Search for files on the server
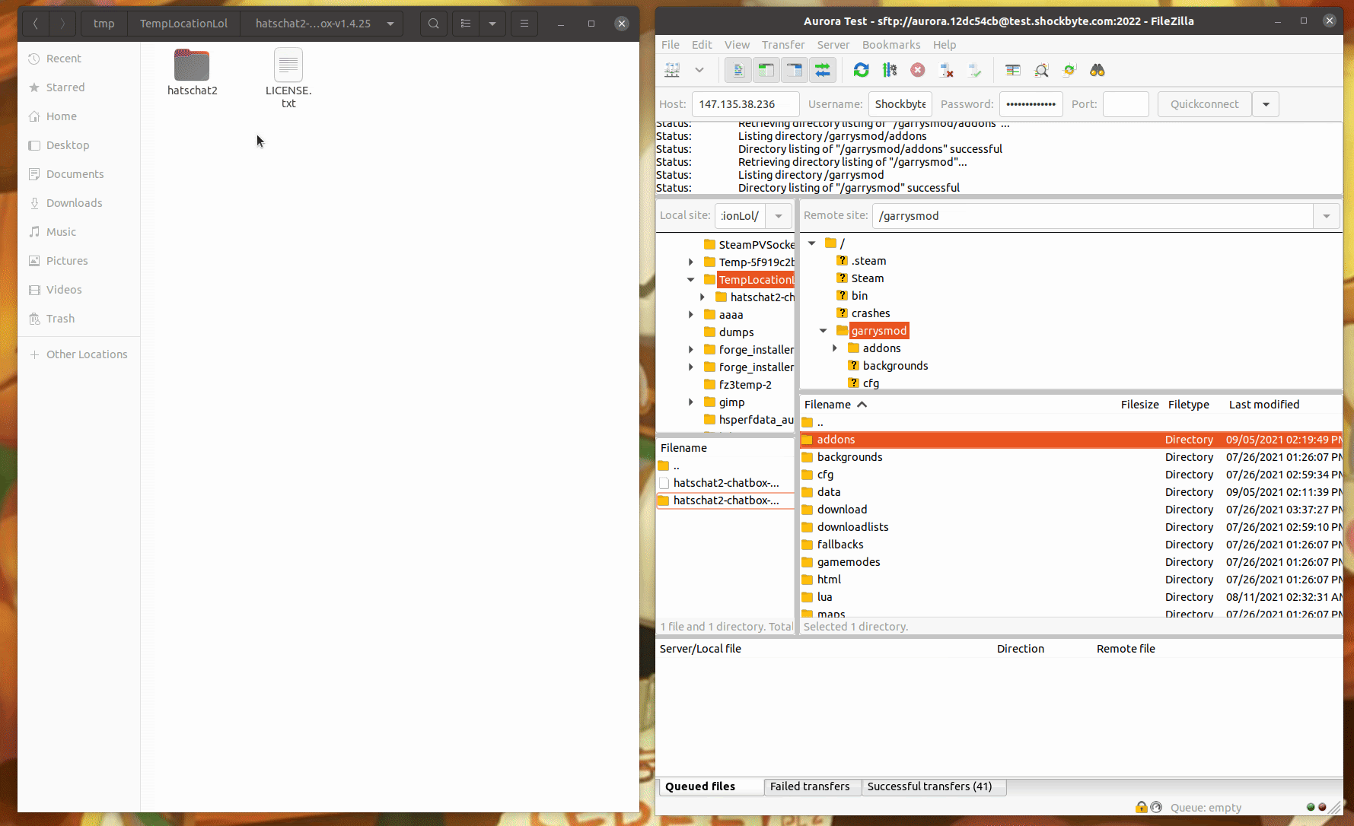Image resolution: width=1354 pixels, height=826 pixels. click(1098, 70)
